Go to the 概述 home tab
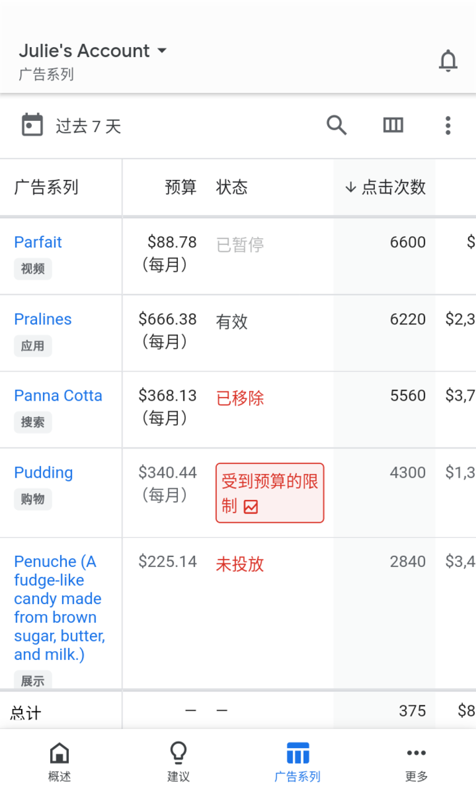This screenshot has width=476, height=794. tap(59, 761)
